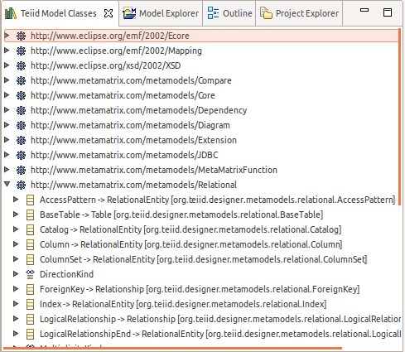Click the Dependency metamodel package icon
Screen dimensions: 405x352
click(21, 110)
